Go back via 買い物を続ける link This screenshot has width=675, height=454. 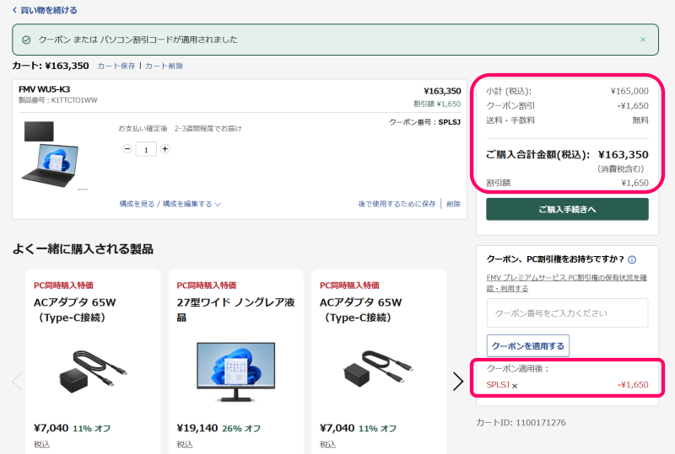(x=45, y=10)
